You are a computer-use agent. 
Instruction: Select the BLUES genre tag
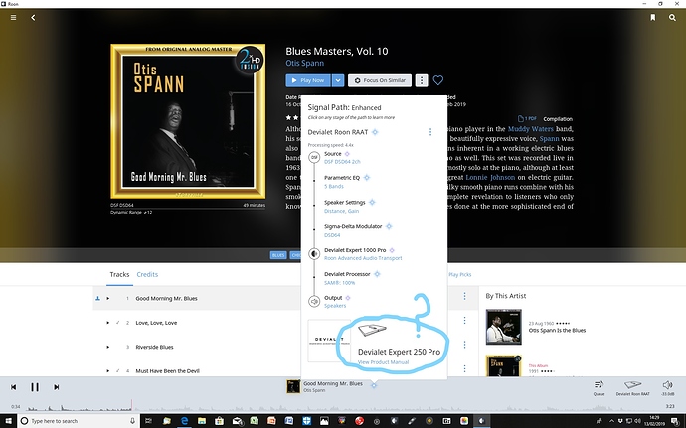278,255
